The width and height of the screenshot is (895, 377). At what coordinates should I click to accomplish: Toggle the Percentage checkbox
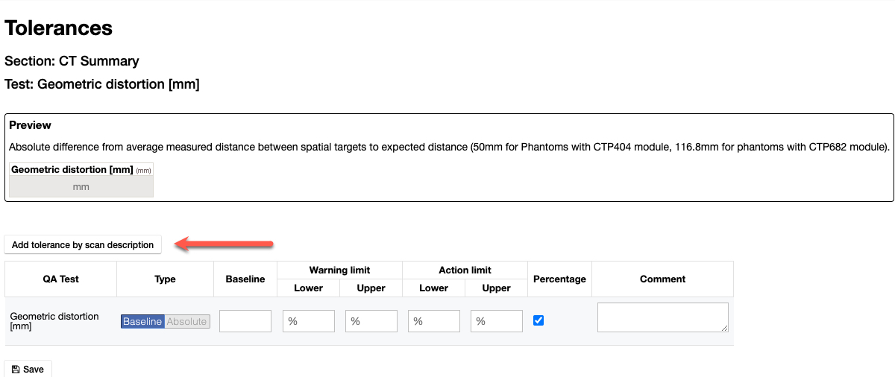539,320
